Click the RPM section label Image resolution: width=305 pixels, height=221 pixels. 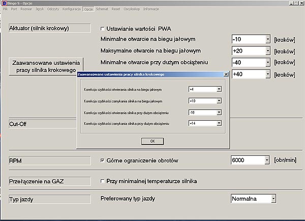click(x=50, y=161)
